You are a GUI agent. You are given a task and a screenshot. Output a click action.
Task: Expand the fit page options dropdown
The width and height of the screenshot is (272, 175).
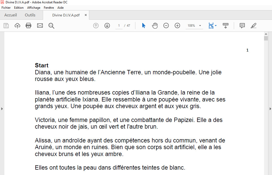pyautogui.click(x=216, y=26)
